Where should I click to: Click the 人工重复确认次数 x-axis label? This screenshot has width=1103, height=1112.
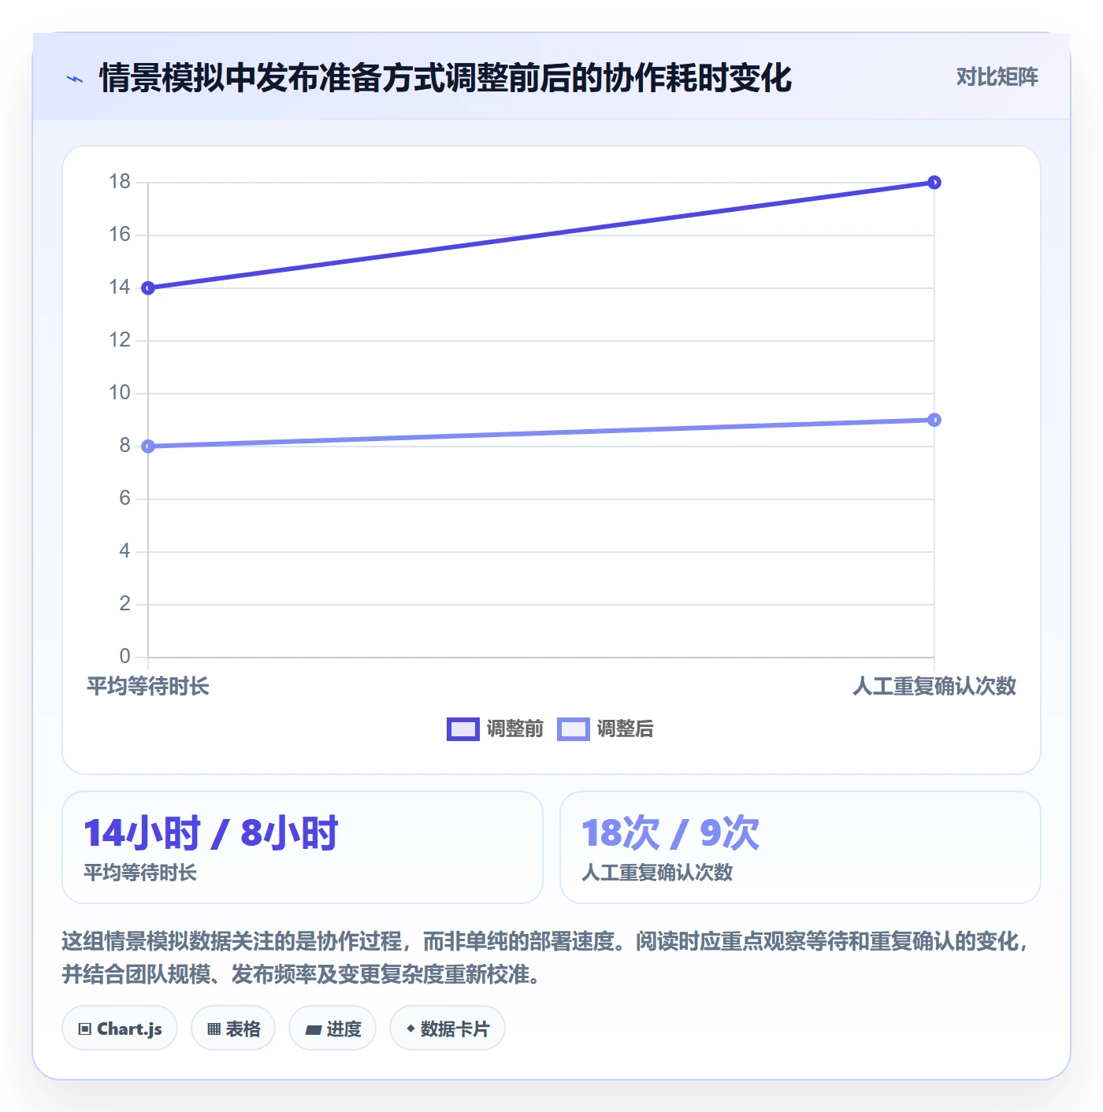point(934,687)
